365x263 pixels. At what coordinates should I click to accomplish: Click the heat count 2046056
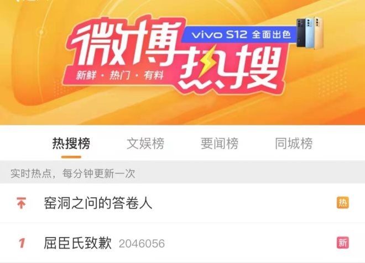[x=142, y=244]
